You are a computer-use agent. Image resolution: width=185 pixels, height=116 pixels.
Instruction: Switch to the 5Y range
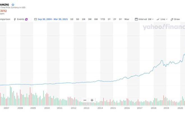(x=120, y=19)
